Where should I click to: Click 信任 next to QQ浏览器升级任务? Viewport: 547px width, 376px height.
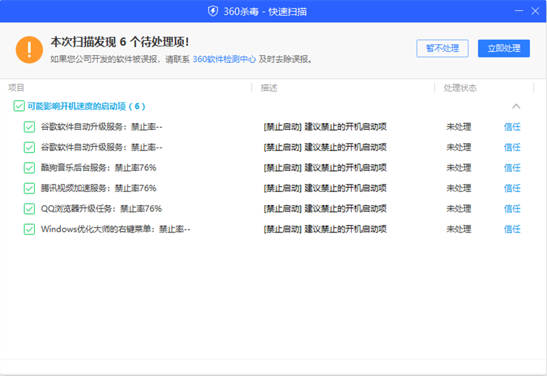click(x=512, y=209)
